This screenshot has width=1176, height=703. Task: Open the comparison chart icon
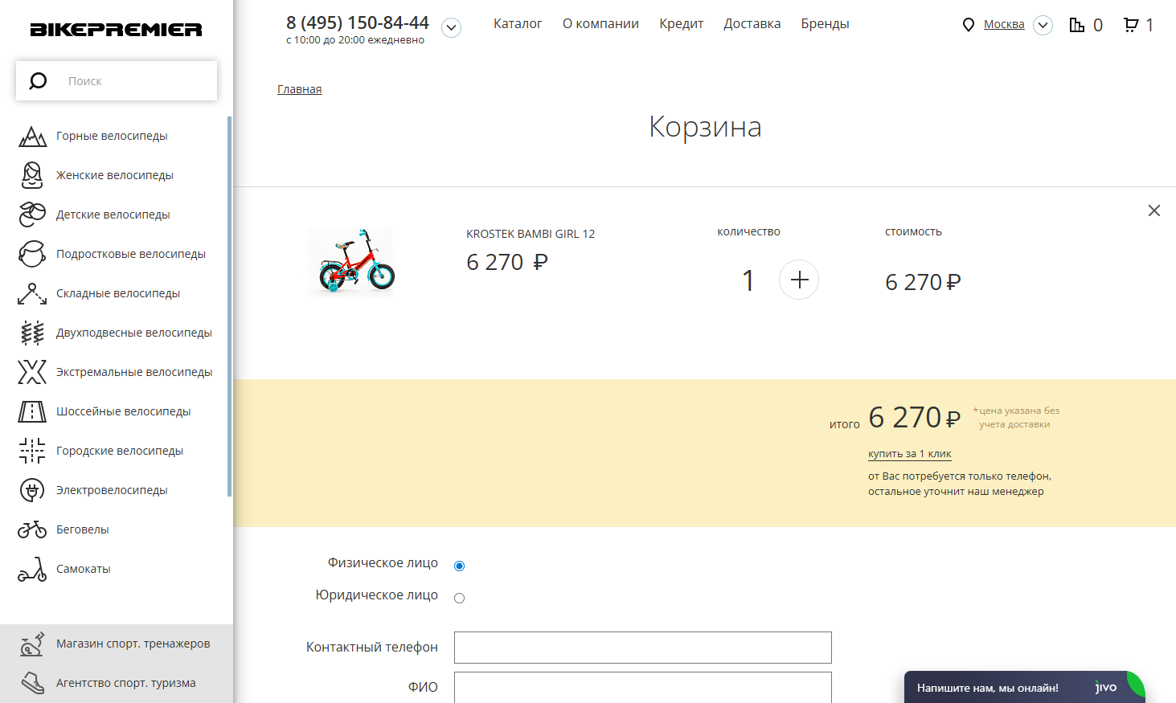(x=1077, y=25)
